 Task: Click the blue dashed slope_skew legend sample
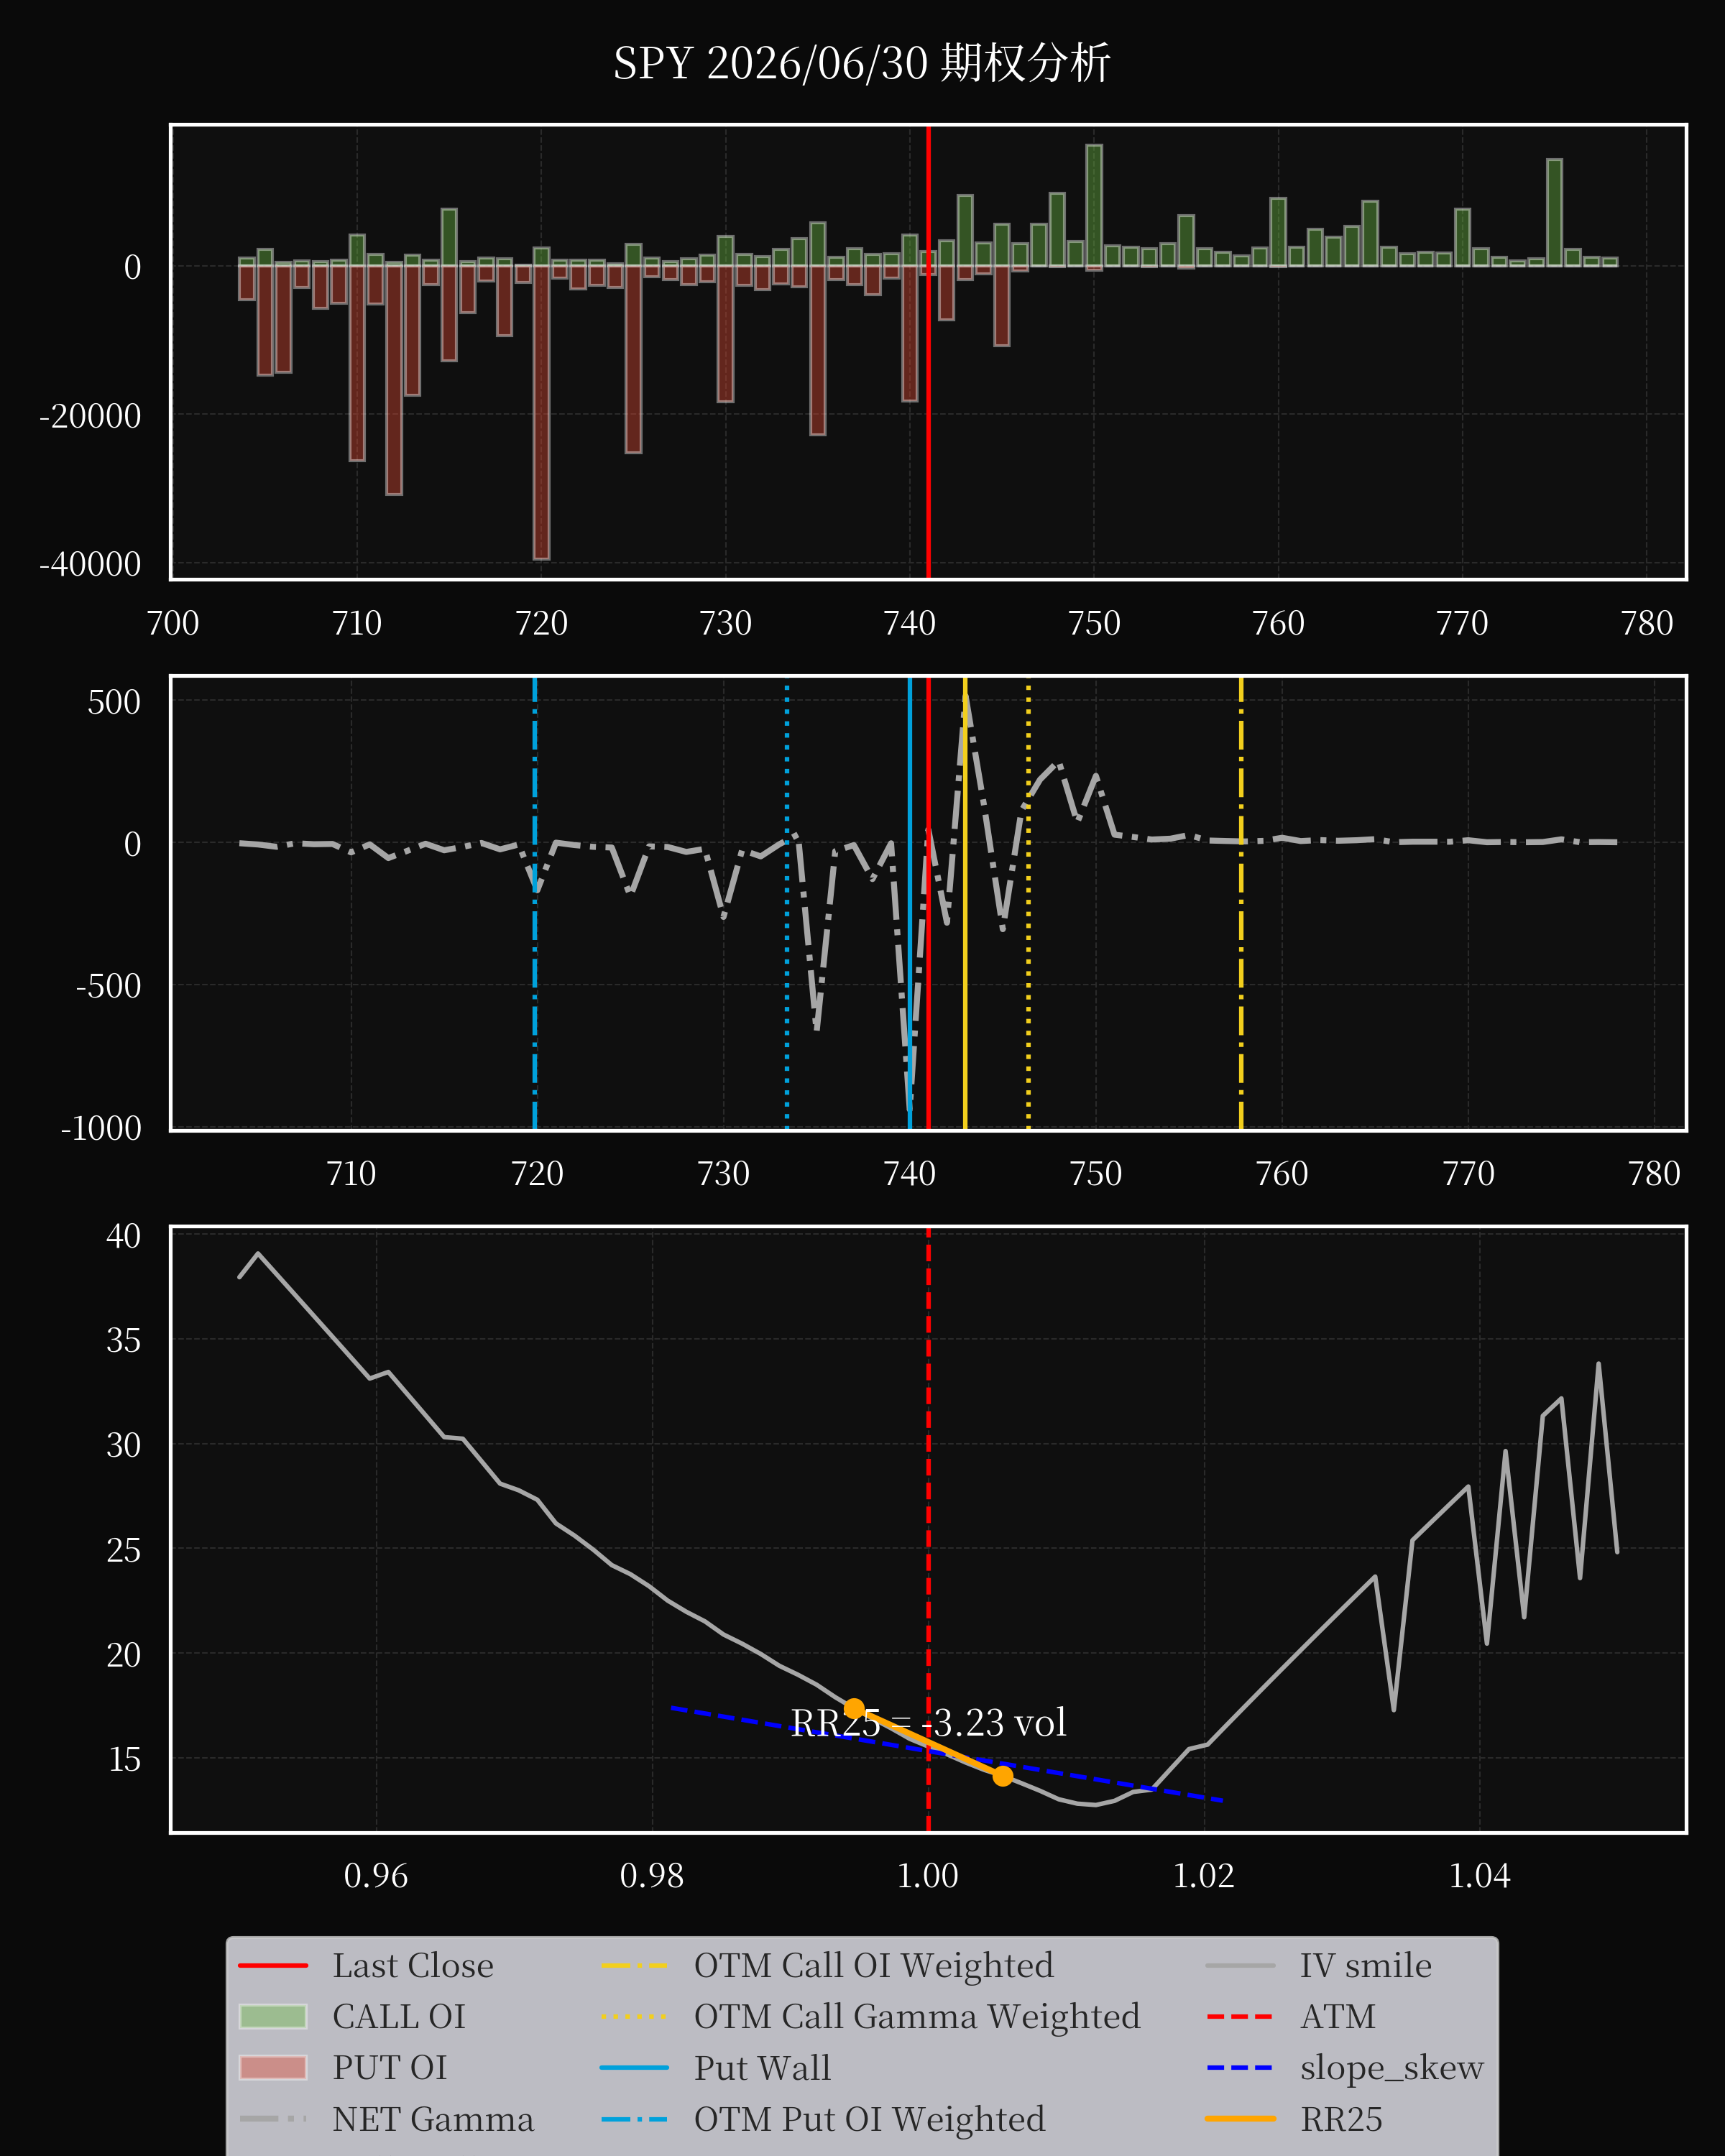click(x=1240, y=2067)
